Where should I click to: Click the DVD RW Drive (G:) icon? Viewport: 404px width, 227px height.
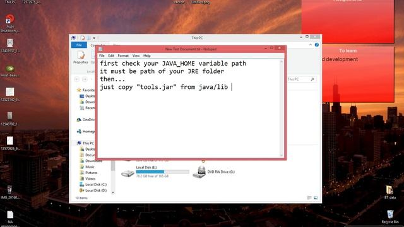[x=199, y=172]
